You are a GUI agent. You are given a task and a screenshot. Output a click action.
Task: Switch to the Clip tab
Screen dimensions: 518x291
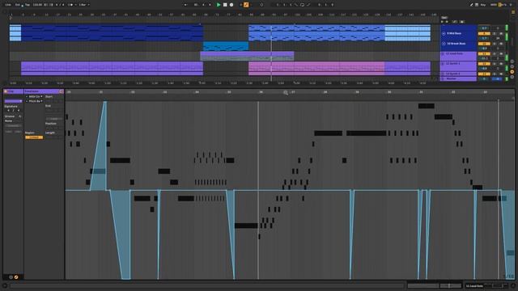[13, 91]
